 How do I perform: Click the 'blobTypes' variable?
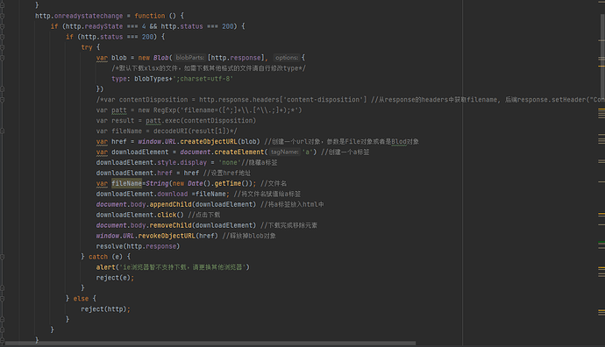coord(152,79)
